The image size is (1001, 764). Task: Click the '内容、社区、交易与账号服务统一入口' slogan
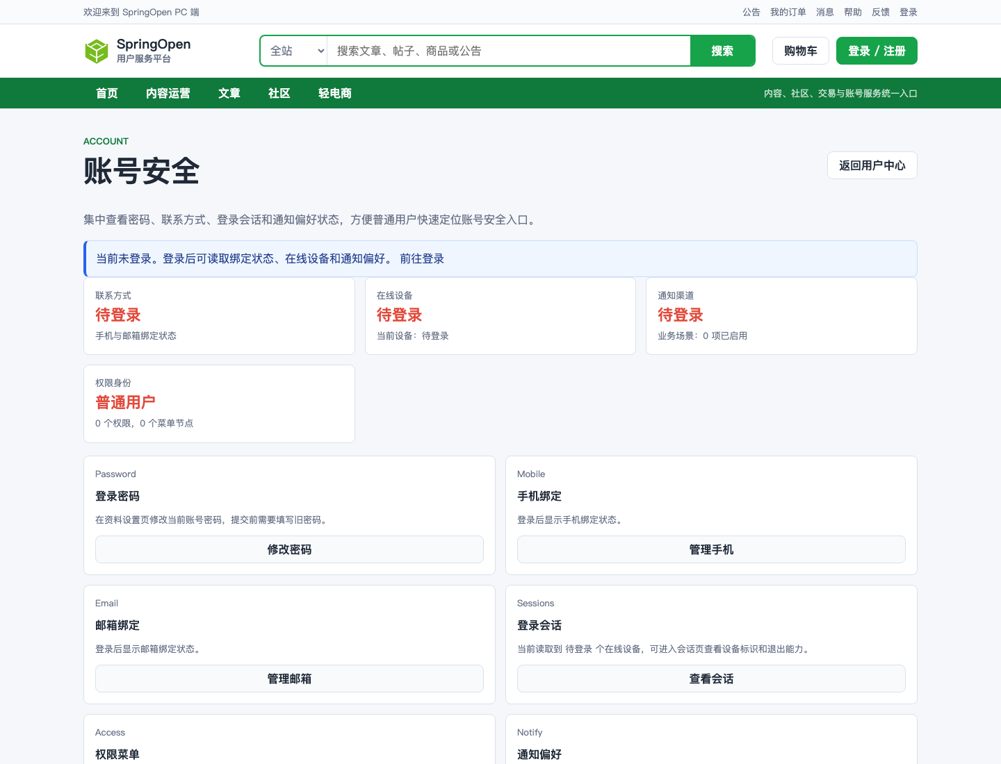pos(840,93)
